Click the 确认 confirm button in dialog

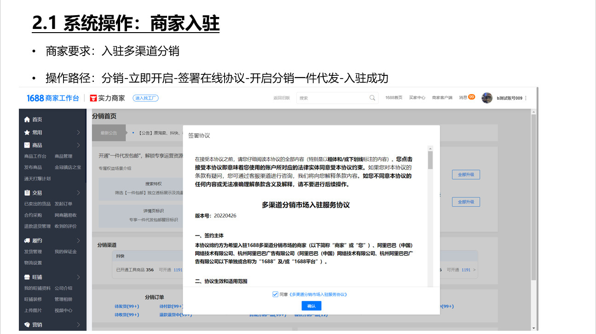point(311,306)
